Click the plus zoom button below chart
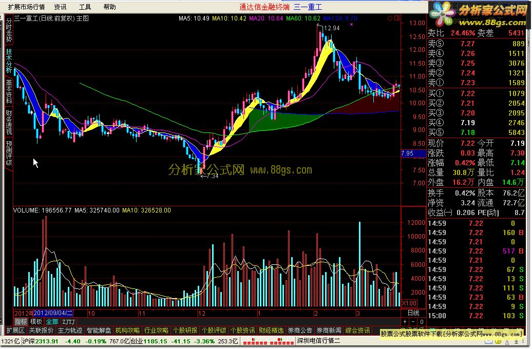 click(405, 321)
